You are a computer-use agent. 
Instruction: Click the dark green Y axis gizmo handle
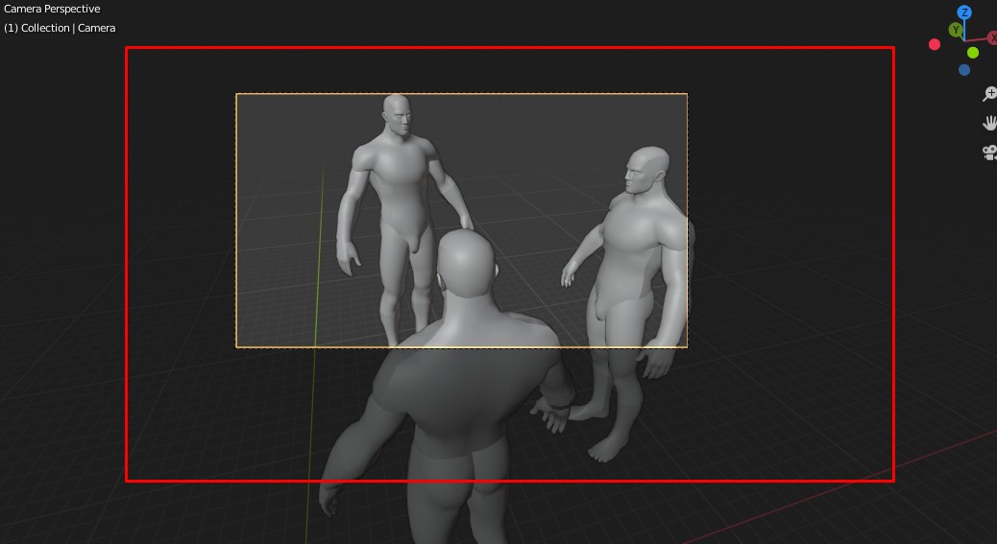click(955, 30)
